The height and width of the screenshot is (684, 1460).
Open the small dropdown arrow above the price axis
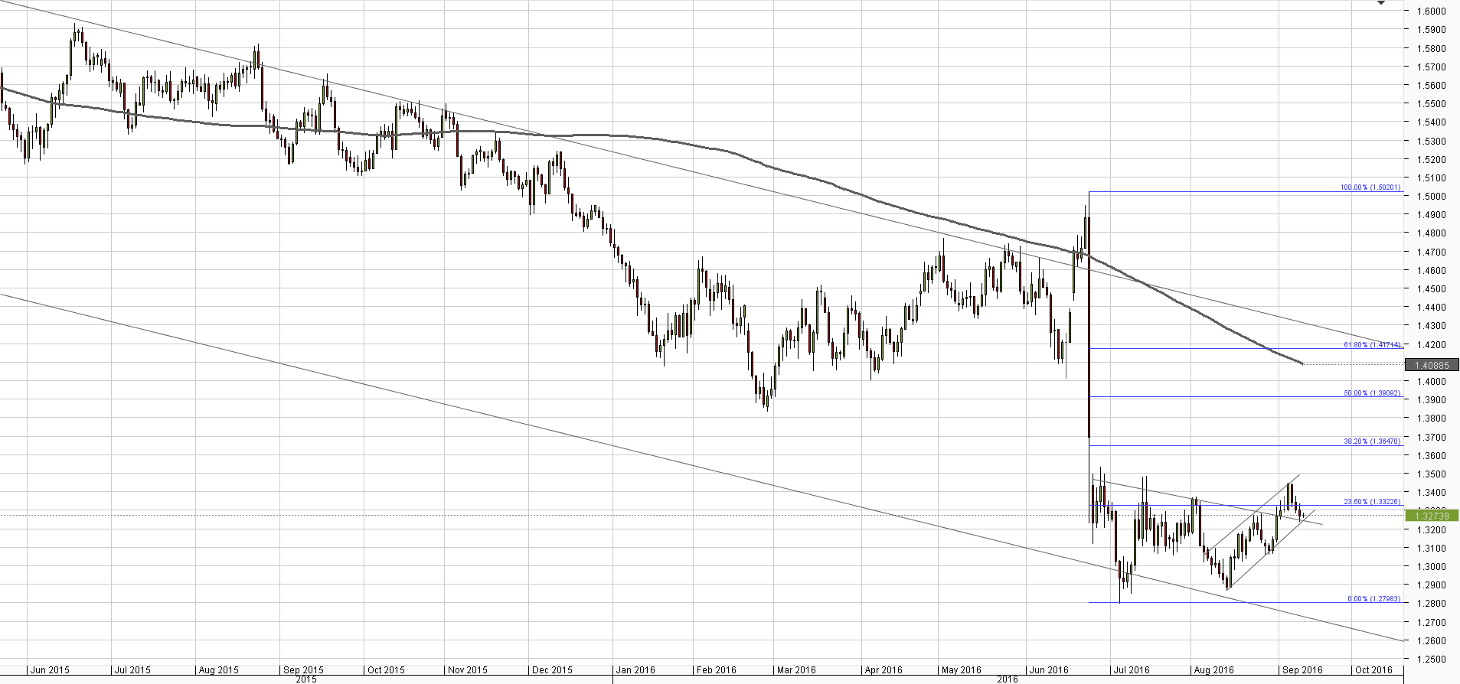(x=1381, y=3)
